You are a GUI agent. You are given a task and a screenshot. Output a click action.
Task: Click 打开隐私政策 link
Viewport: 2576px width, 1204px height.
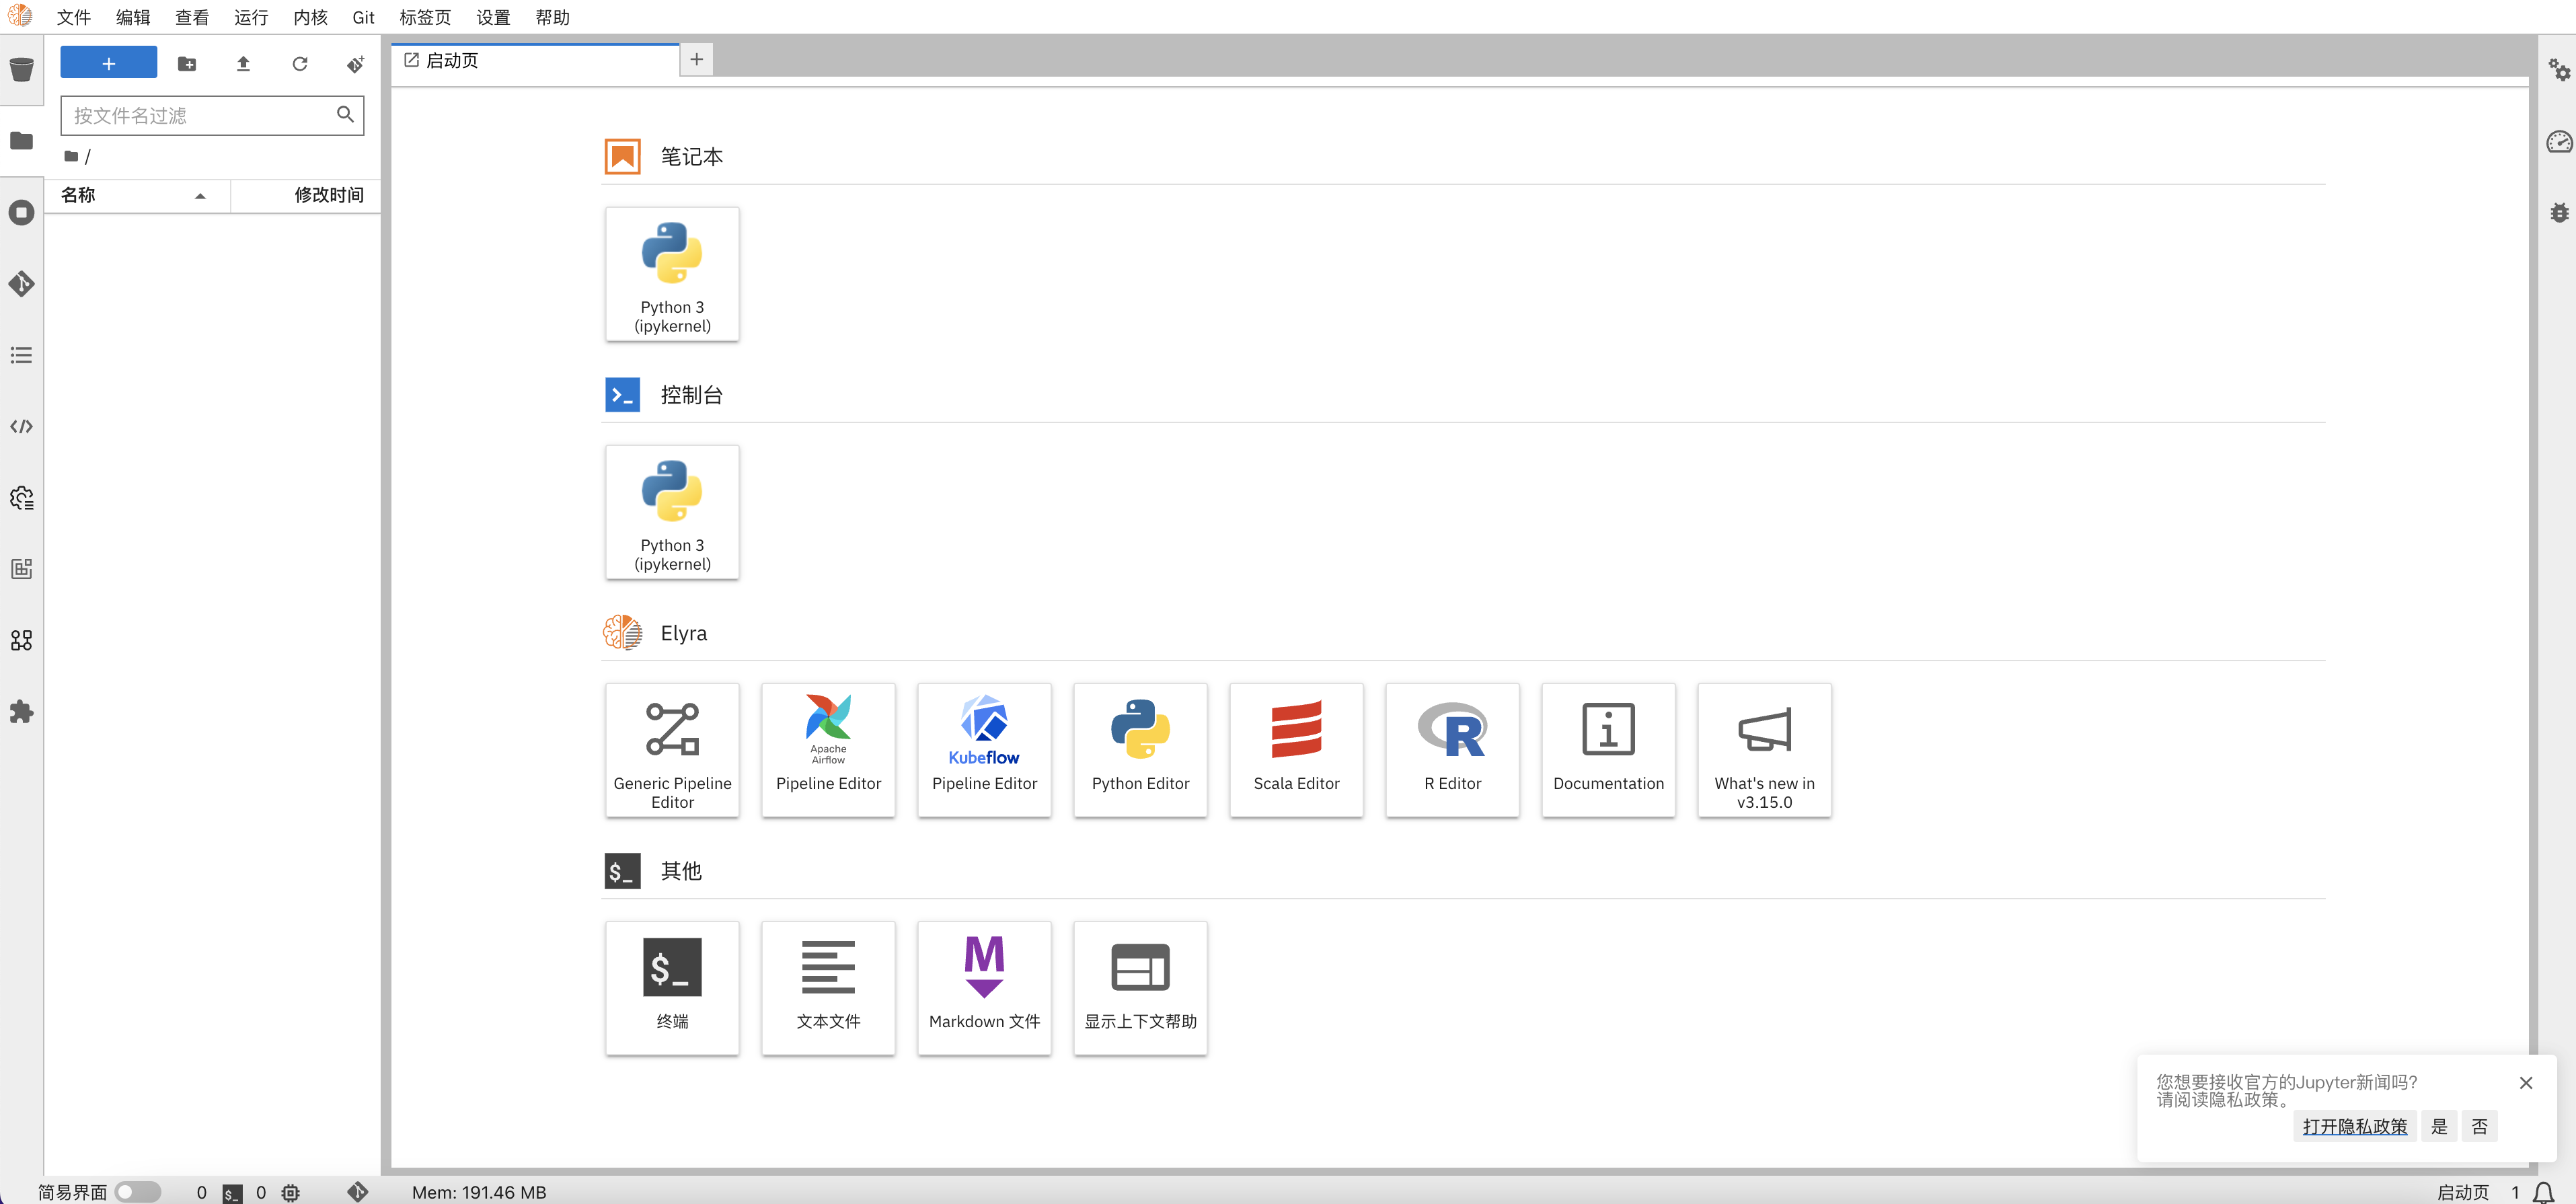pos(2354,1126)
